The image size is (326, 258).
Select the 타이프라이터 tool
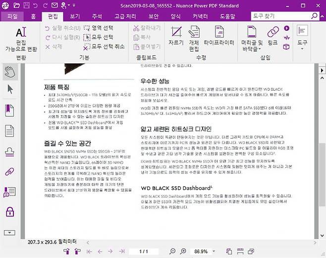(219, 36)
